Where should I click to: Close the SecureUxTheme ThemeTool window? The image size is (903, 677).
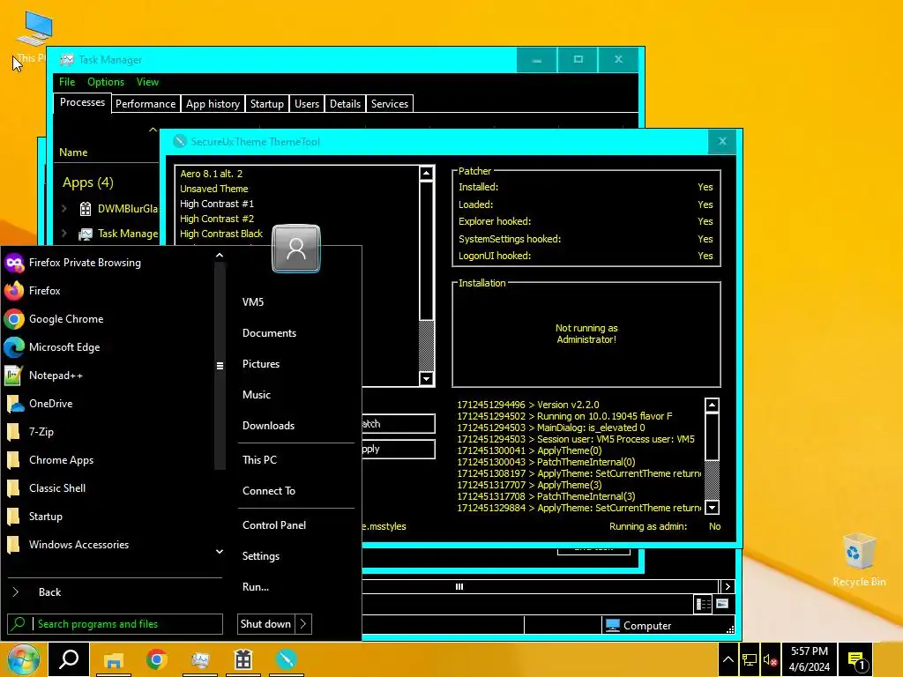722,142
